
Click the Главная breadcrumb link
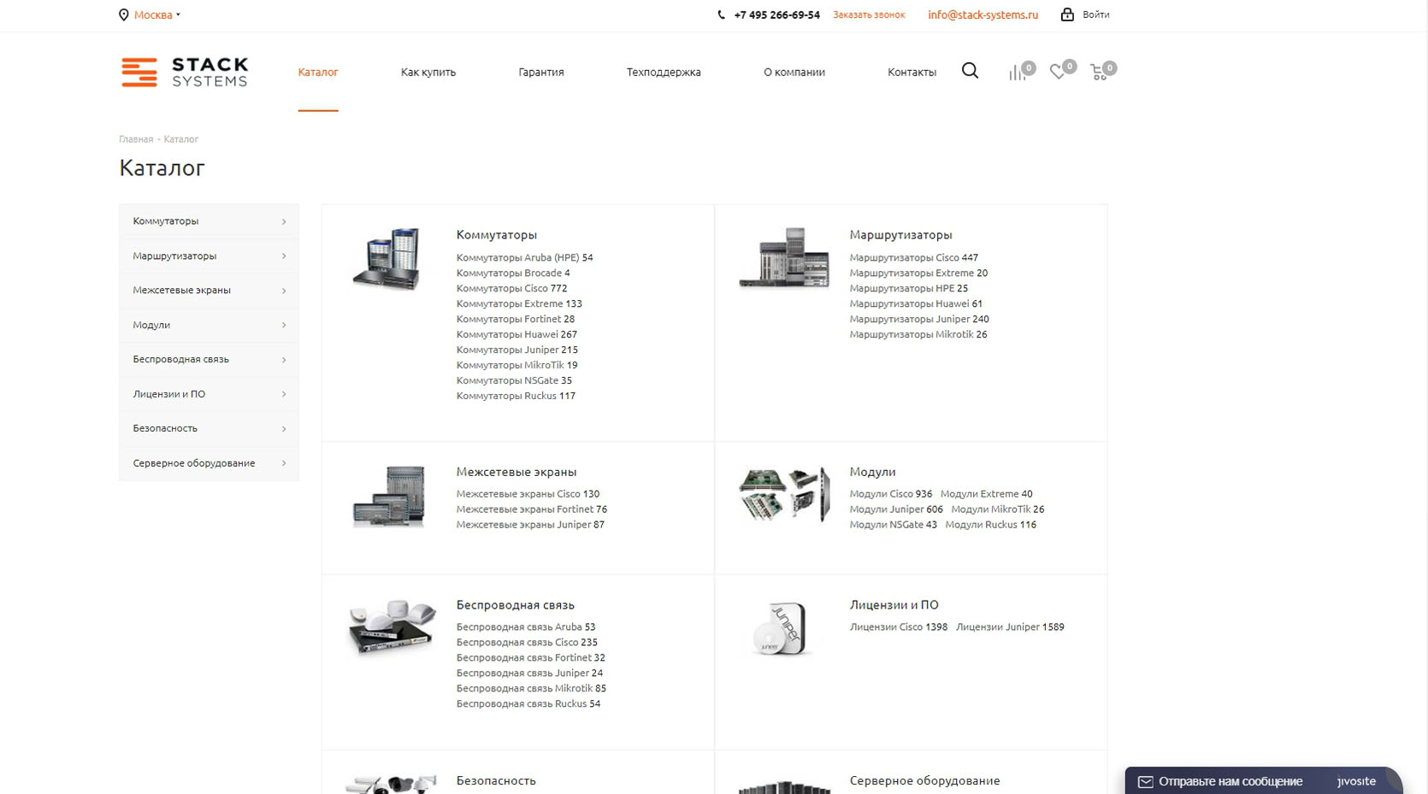click(x=136, y=138)
